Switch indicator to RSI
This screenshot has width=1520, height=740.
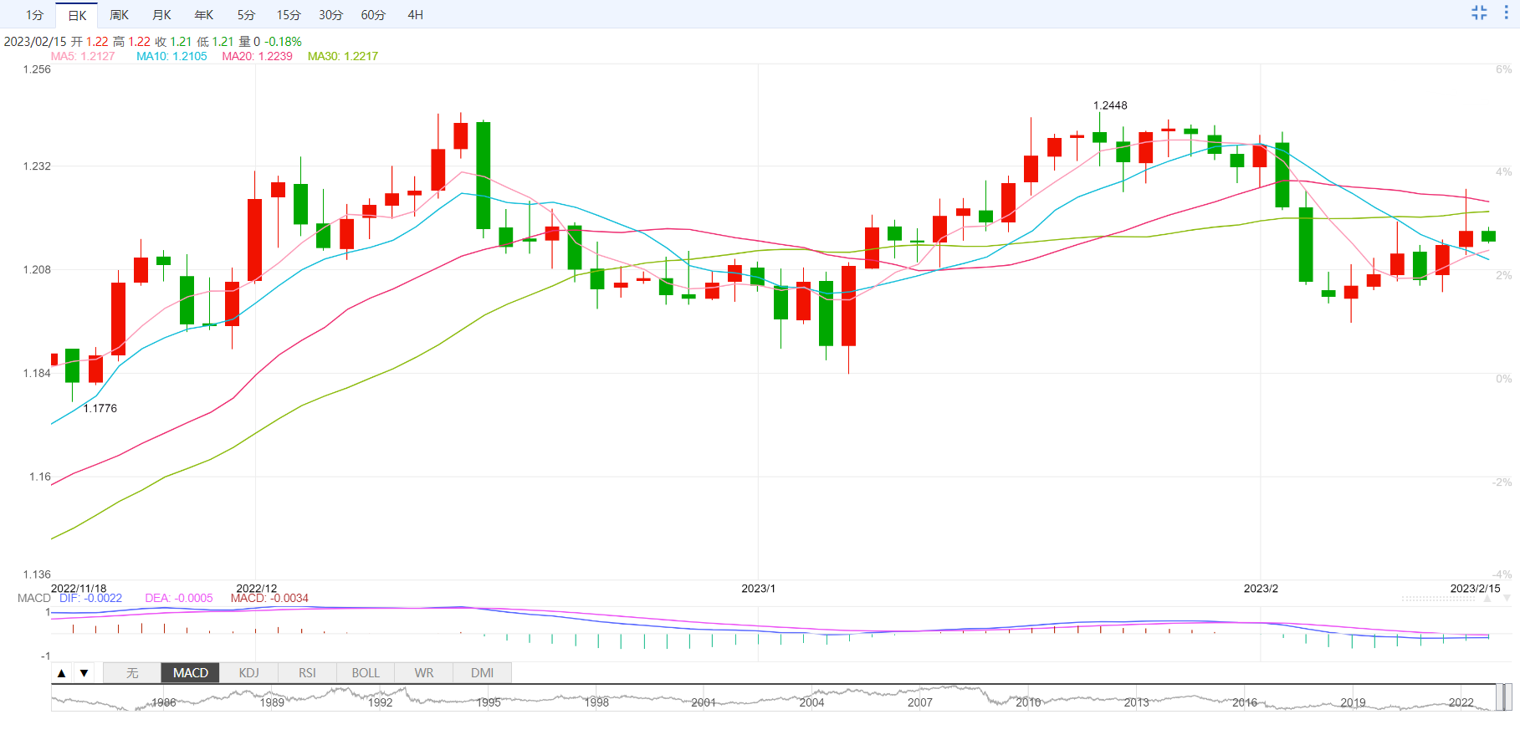click(307, 673)
